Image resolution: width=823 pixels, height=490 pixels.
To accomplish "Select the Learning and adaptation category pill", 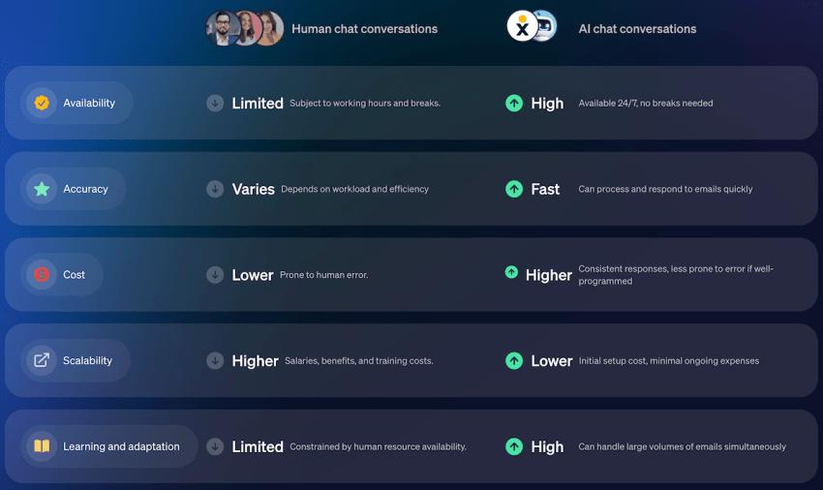I will pos(109,446).
